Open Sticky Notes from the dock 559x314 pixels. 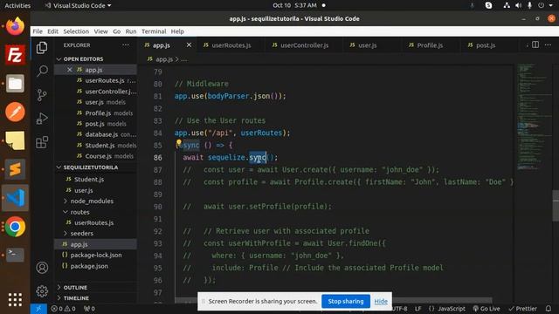tap(15, 140)
